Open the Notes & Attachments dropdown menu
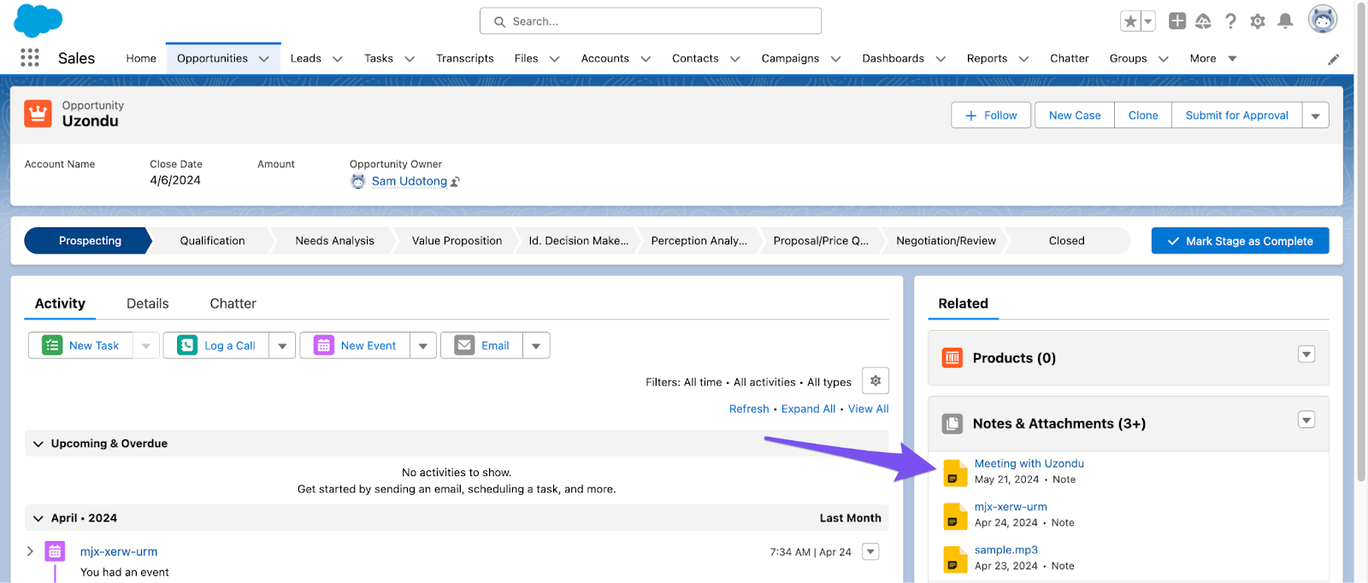 coord(1306,420)
